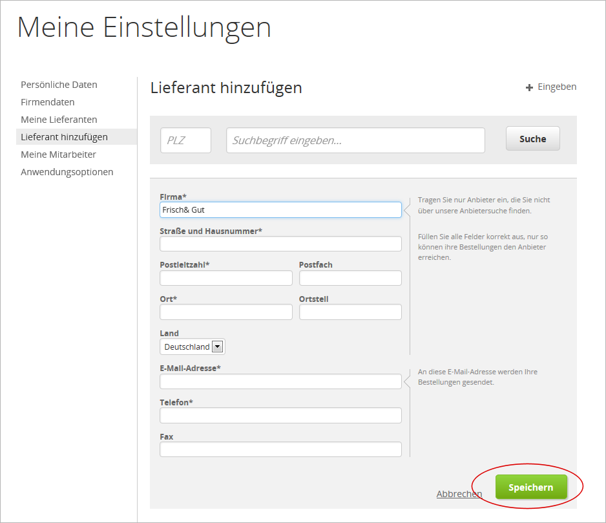Open Persönliche Daten in the sidebar
This screenshot has height=523, width=606.
pyautogui.click(x=59, y=85)
